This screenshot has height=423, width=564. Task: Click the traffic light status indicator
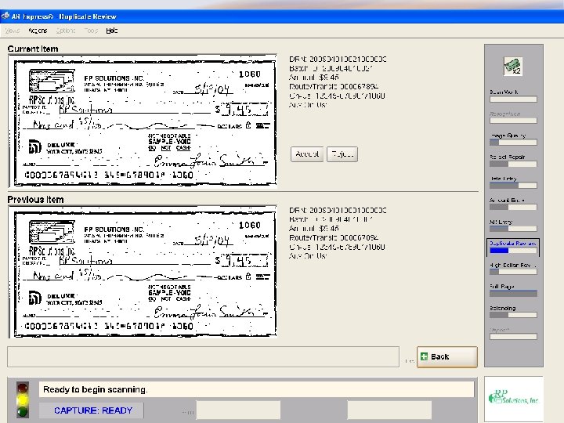pos(23,399)
